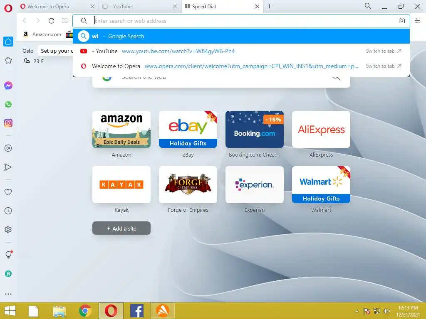Open green Amazon assistant sidebar icon

8,274
